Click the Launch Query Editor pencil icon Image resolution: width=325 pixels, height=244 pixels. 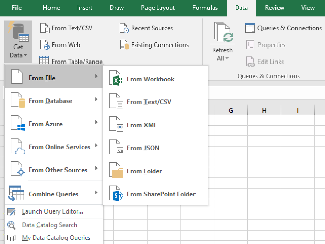[11, 211]
